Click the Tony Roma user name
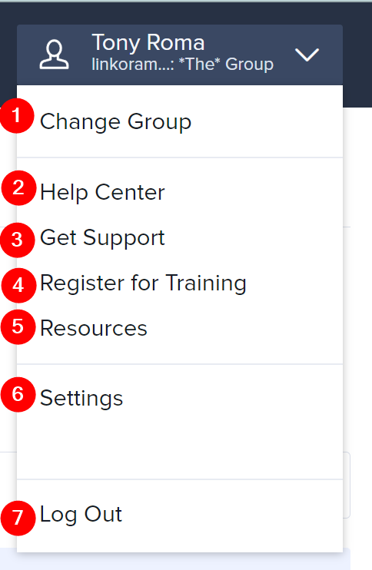 (148, 43)
